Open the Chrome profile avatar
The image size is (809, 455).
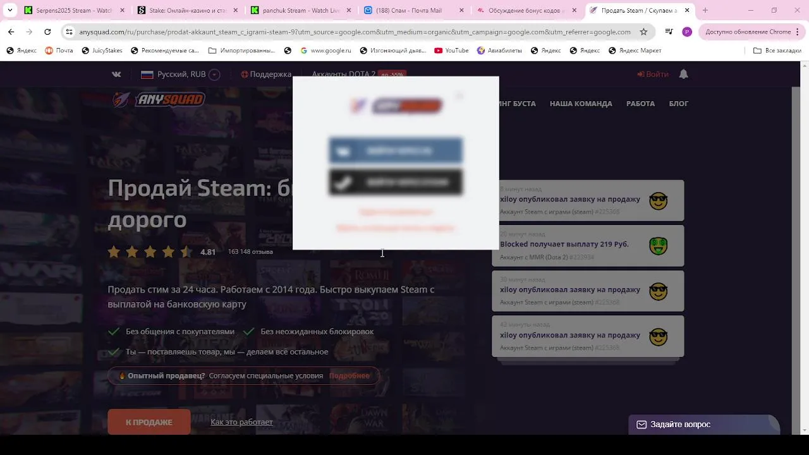(x=687, y=32)
